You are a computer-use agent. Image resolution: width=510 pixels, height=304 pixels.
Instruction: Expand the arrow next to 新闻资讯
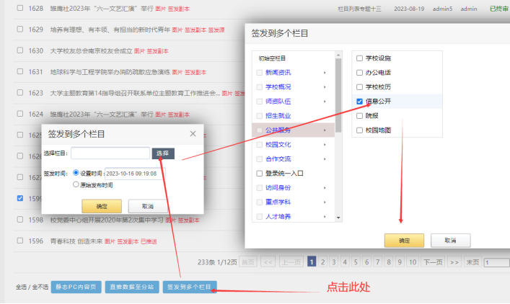[325, 72]
